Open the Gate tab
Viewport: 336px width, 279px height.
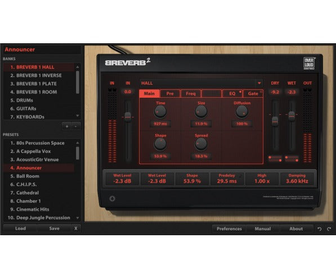[253, 93]
